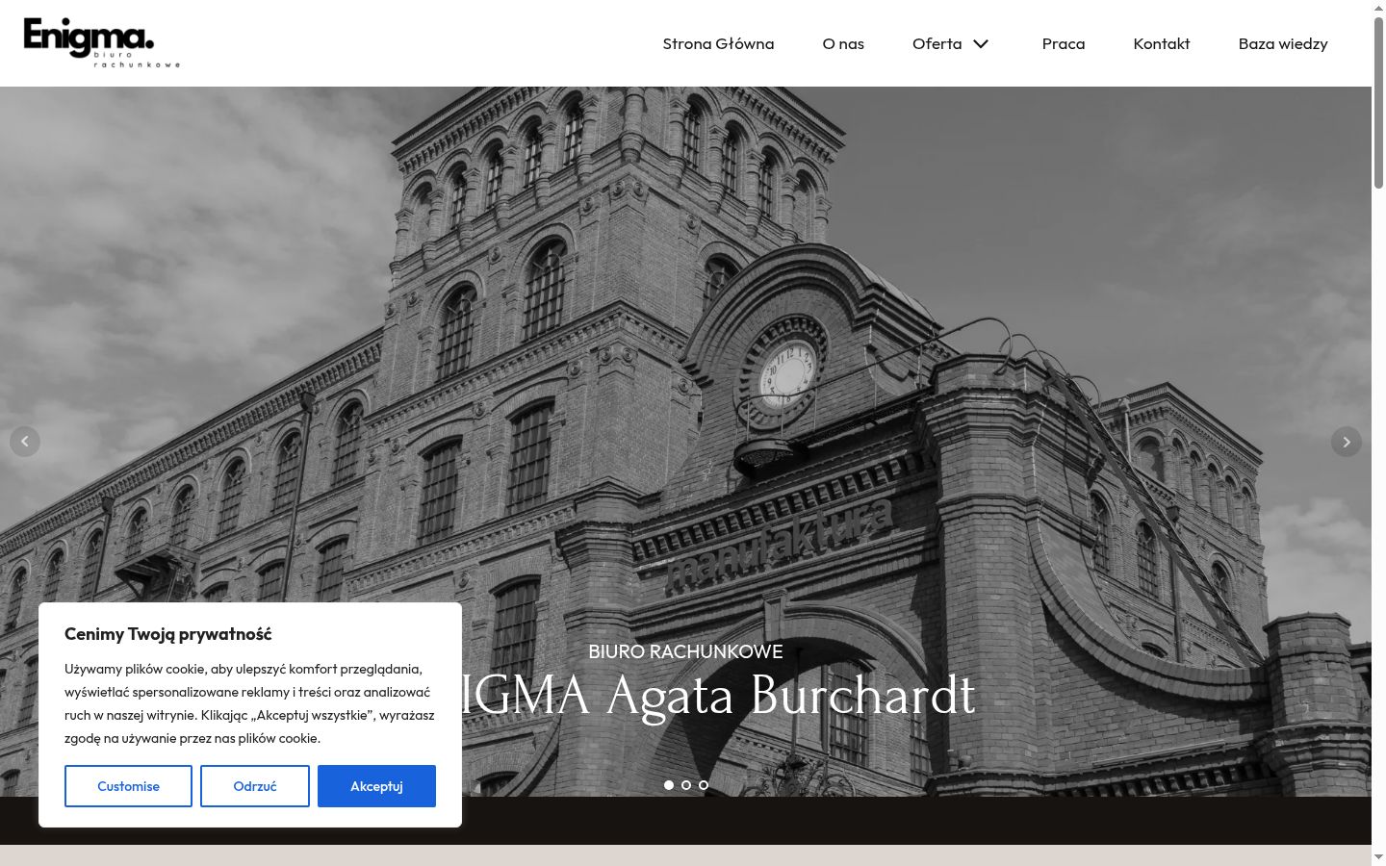Open O nas menu item
This screenshot has width=1386, height=866.
click(843, 43)
